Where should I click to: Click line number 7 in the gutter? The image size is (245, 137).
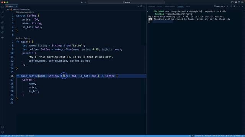click(13, 41)
